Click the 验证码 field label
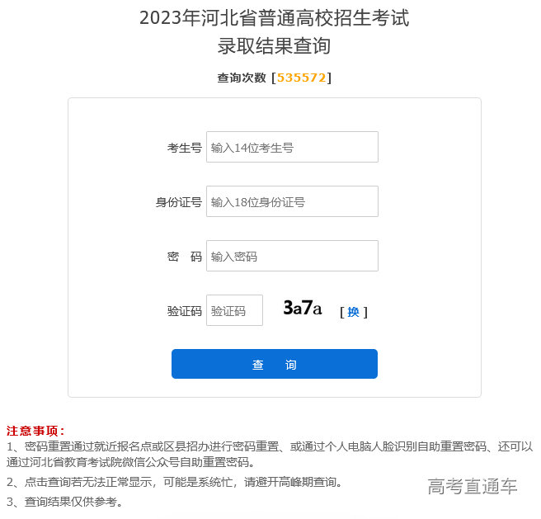The image size is (541, 519). pos(185,312)
